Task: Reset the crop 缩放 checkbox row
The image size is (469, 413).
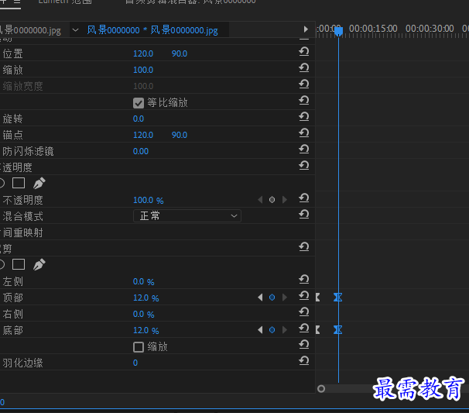Action: [304, 344]
